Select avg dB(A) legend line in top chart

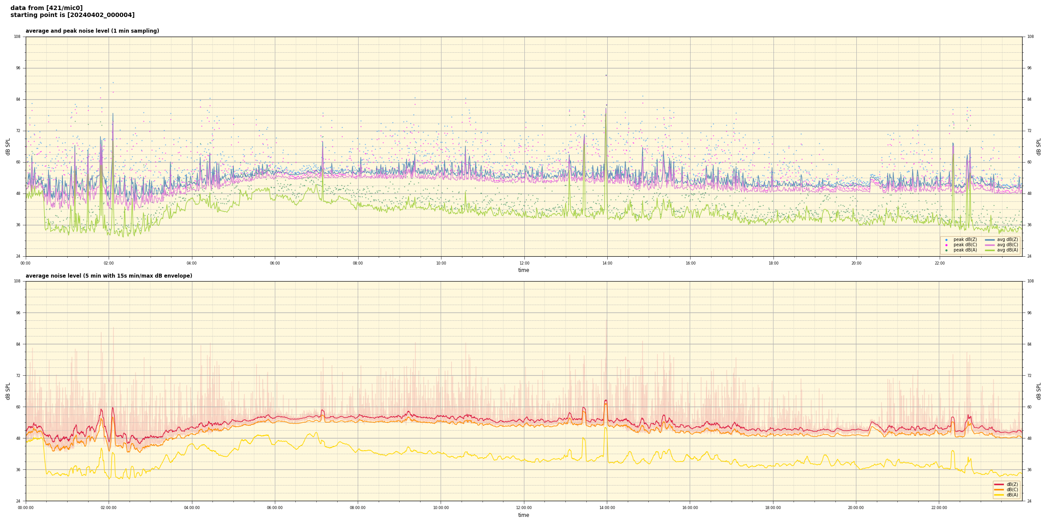[990, 250]
